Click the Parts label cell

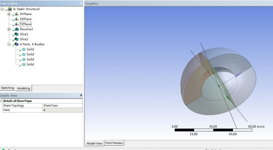[22, 110]
